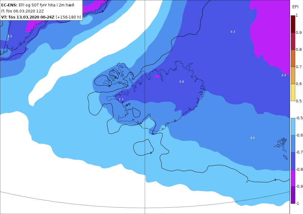
Task: Click the legend tick label '-0.8'
Action: [x=299, y=169]
